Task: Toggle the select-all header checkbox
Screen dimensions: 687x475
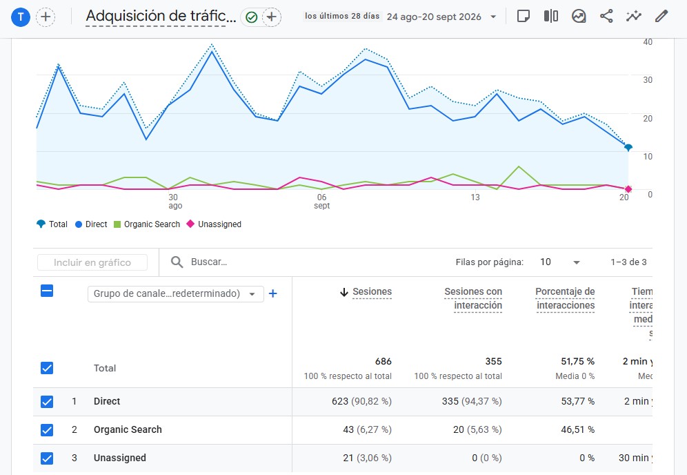Action: point(47,291)
